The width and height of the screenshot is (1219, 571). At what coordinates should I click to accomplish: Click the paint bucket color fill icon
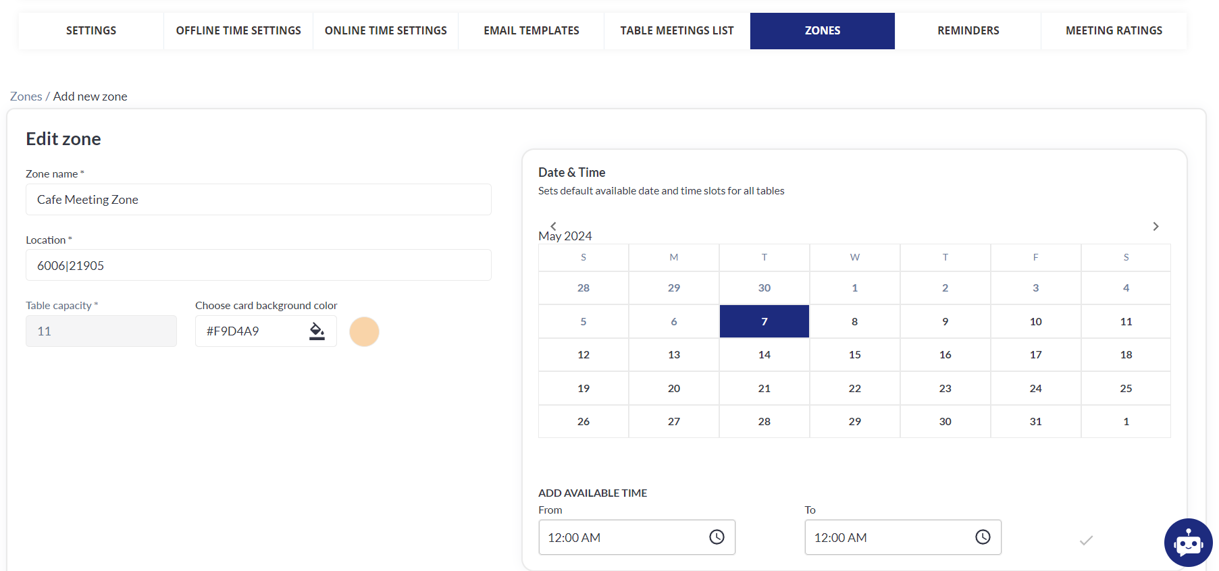[317, 331]
